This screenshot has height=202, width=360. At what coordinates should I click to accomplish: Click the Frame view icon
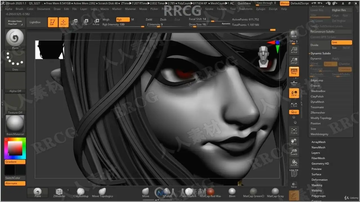294,131
